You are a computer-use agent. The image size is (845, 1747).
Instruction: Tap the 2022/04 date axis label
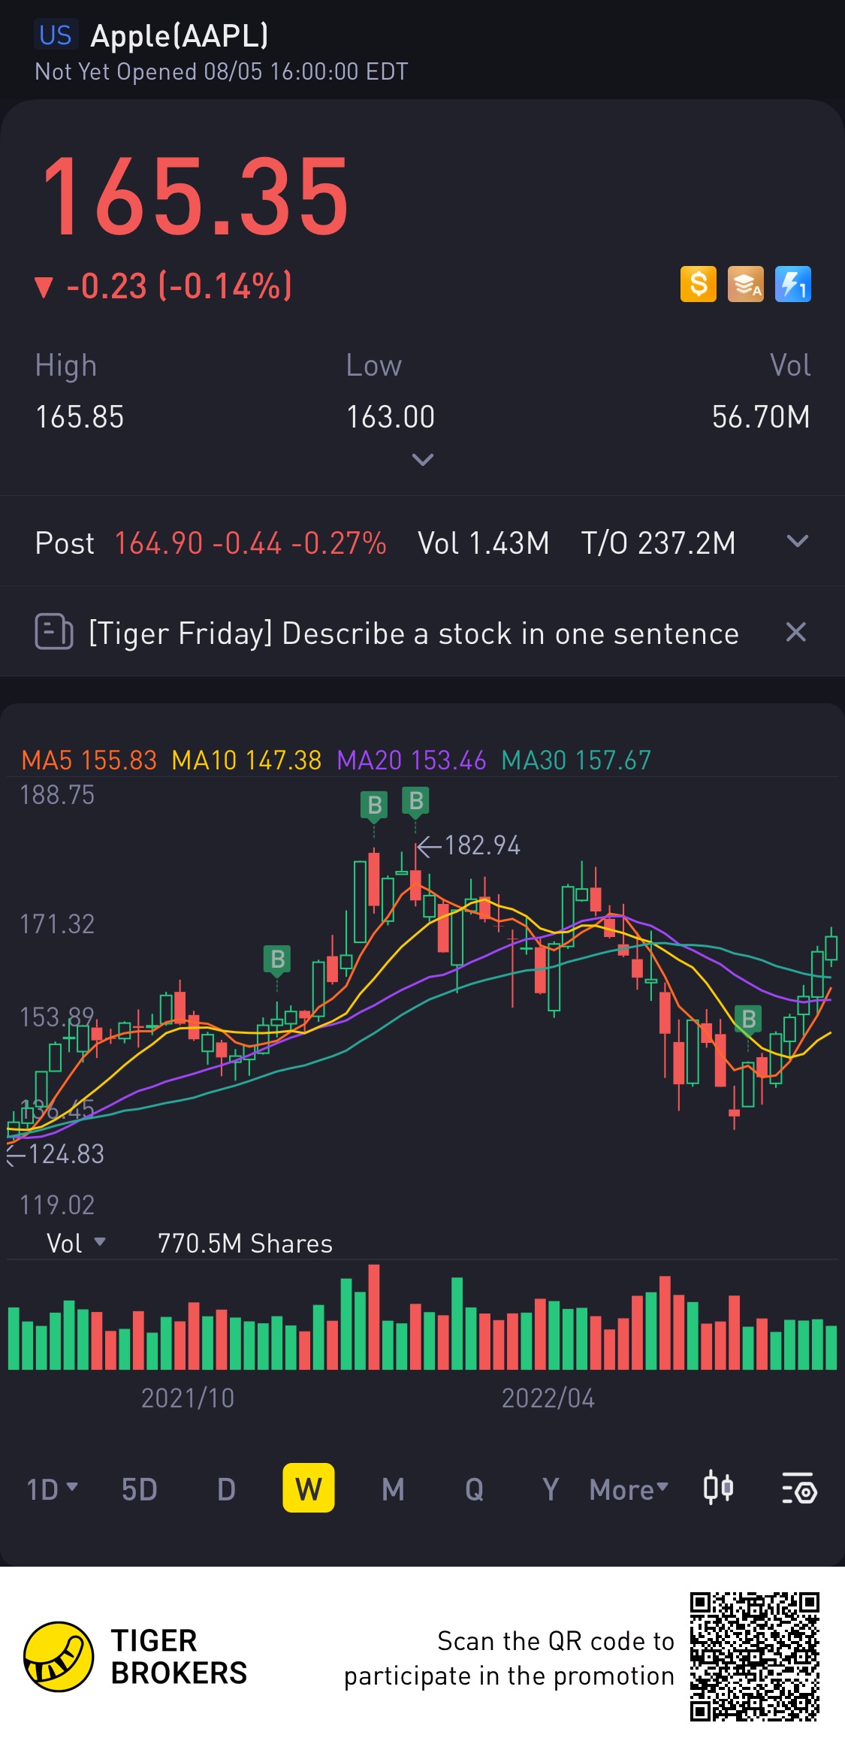click(548, 1398)
